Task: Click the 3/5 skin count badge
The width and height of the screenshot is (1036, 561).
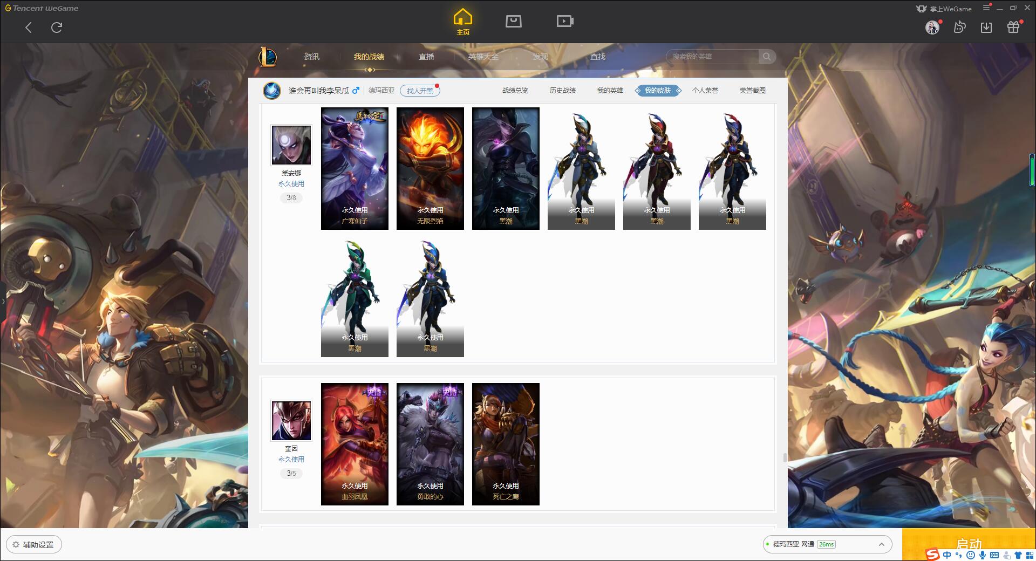Action: click(x=291, y=474)
